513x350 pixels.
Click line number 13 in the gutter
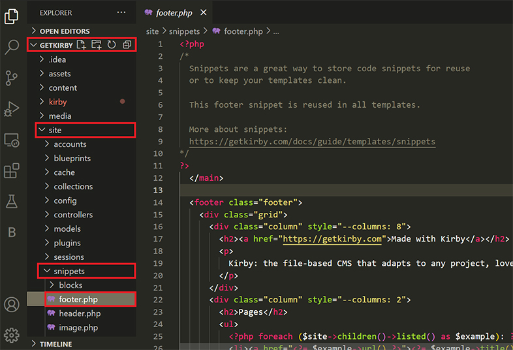(158, 190)
